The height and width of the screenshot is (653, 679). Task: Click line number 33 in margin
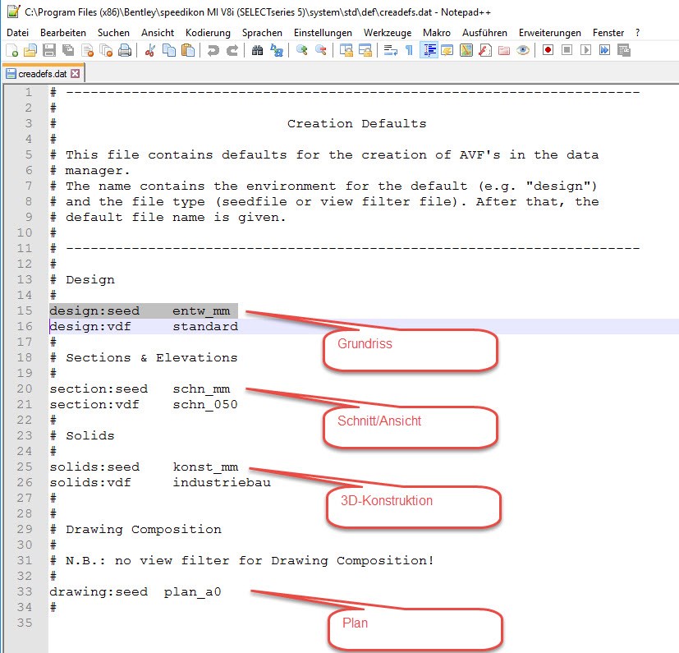(x=25, y=591)
